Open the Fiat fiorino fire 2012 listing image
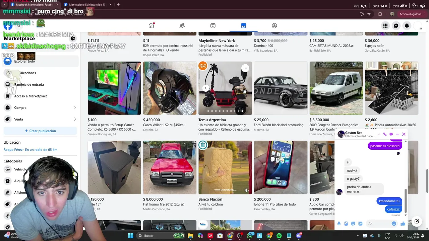 170,167
